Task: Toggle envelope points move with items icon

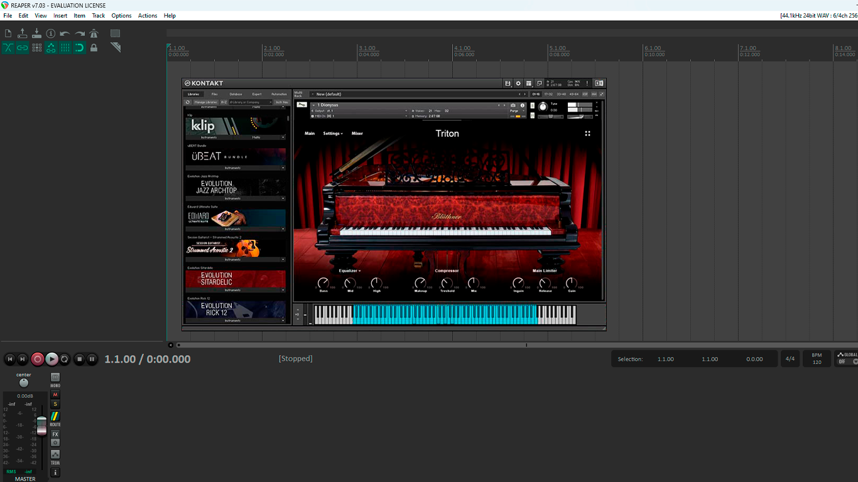Action: coord(51,48)
